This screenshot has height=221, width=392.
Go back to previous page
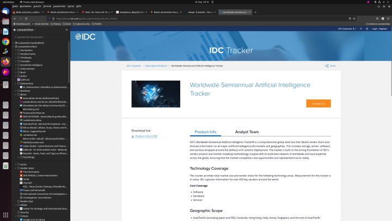click(x=15, y=19)
